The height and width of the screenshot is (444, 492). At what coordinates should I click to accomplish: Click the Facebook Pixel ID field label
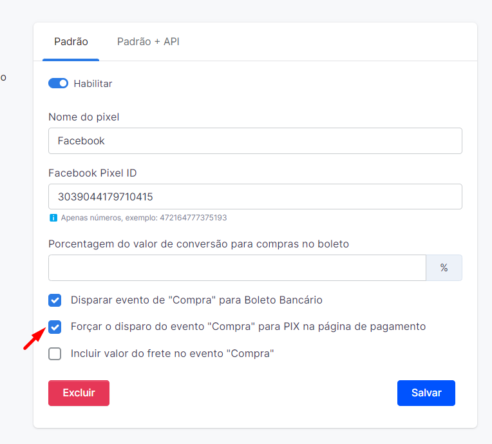pos(93,173)
